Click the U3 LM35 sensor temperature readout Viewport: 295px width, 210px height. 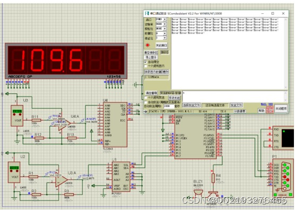click(17, 111)
